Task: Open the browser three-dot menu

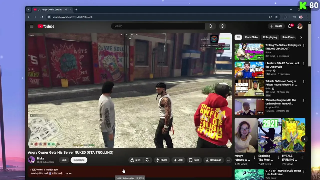Action: point(307,17)
